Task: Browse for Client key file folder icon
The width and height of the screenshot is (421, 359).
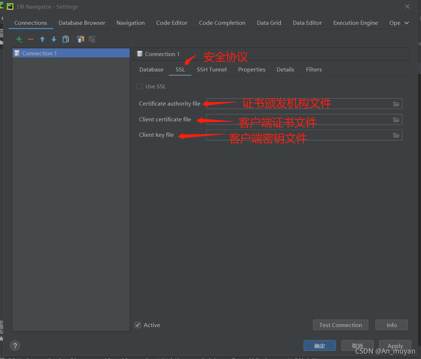Action: [396, 135]
